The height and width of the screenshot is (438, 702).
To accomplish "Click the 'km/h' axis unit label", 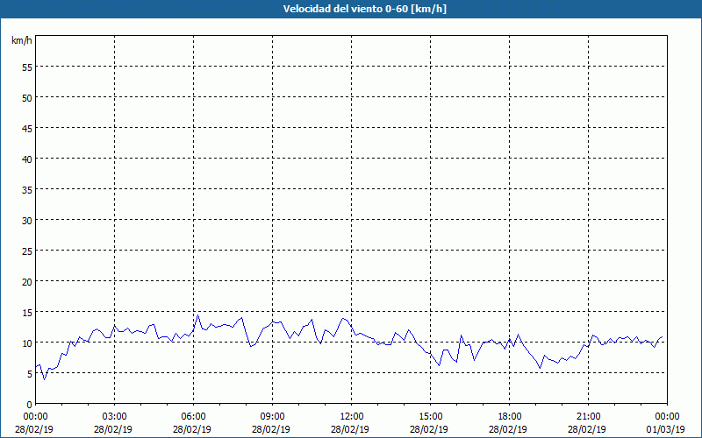I will (22, 40).
